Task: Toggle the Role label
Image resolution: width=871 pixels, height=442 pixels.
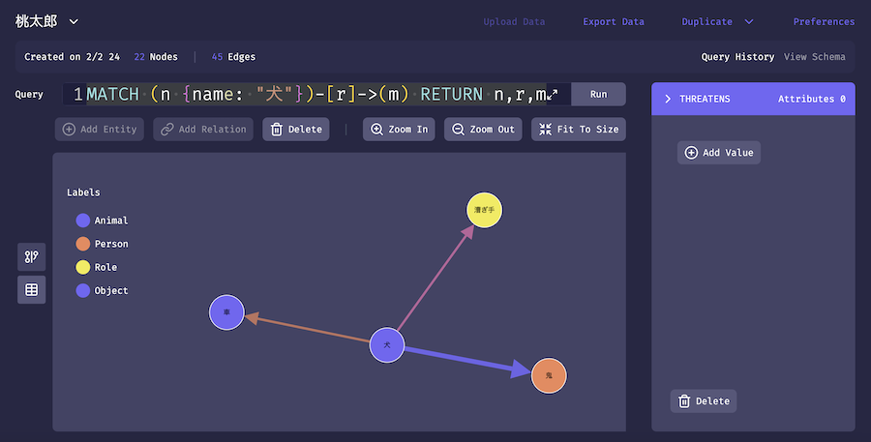Action: (97, 267)
